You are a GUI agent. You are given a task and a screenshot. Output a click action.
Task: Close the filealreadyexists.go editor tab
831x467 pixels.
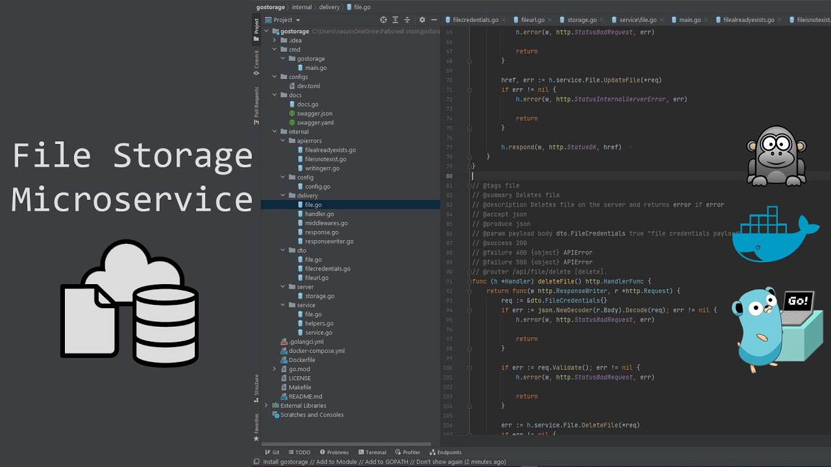pyautogui.click(x=780, y=20)
